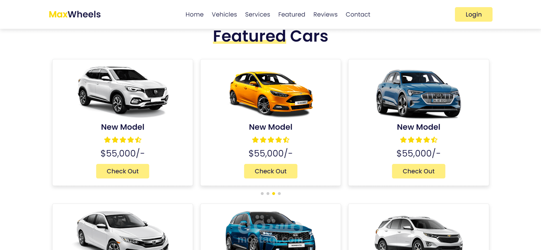Open the Services nav link

coord(257,15)
